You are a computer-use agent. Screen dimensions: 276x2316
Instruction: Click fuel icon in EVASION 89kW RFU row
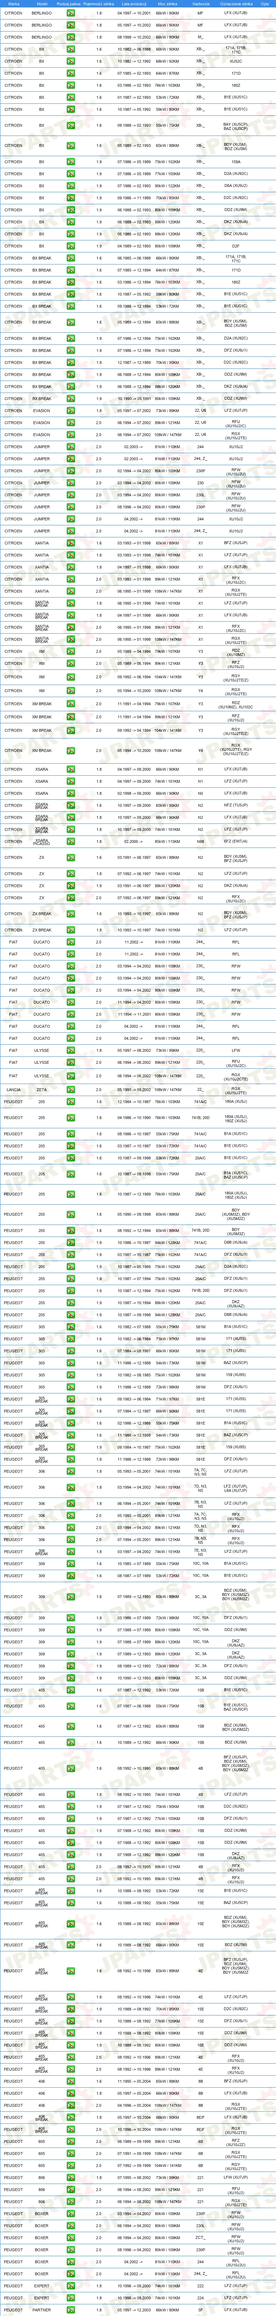71,423
